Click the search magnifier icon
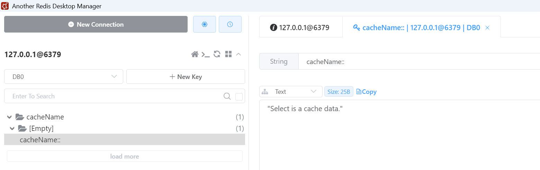Image resolution: width=540 pixels, height=170 pixels. coord(227,96)
